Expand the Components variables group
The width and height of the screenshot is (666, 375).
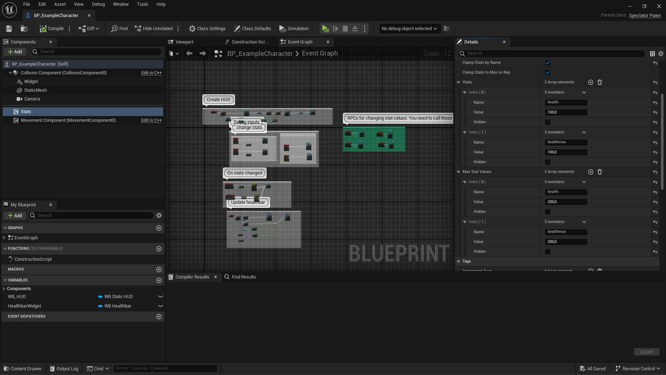4,289
